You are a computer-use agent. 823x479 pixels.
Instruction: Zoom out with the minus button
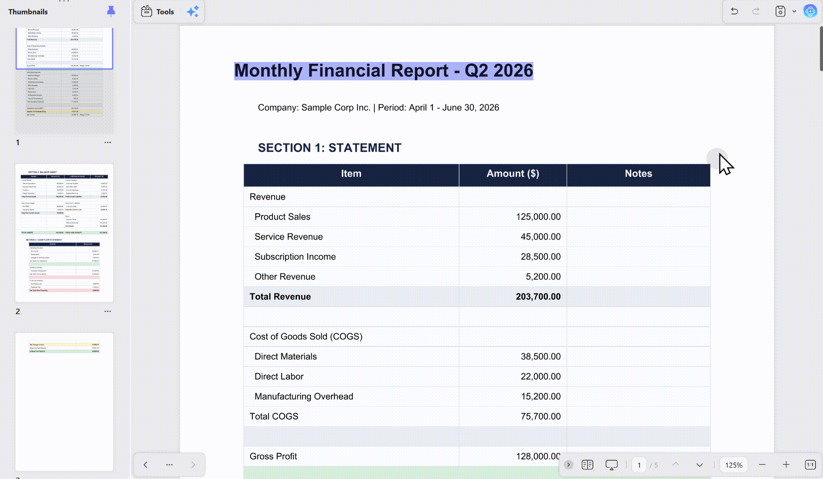[762, 465]
